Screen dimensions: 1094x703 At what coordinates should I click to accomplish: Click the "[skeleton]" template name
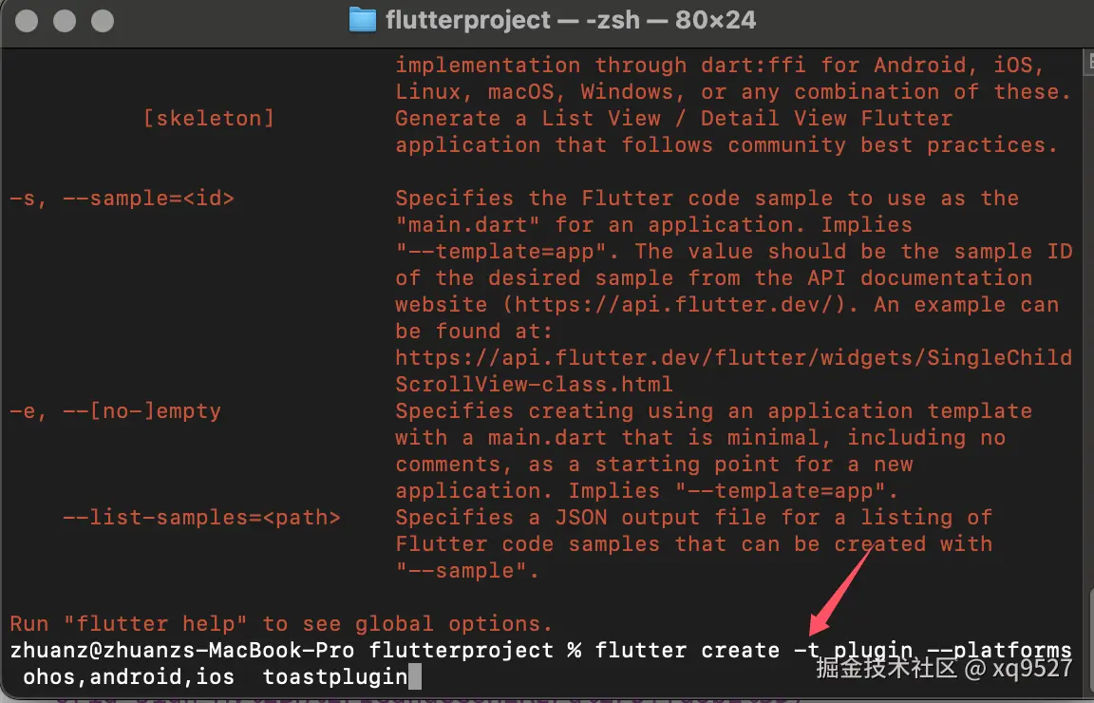point(208,119)
